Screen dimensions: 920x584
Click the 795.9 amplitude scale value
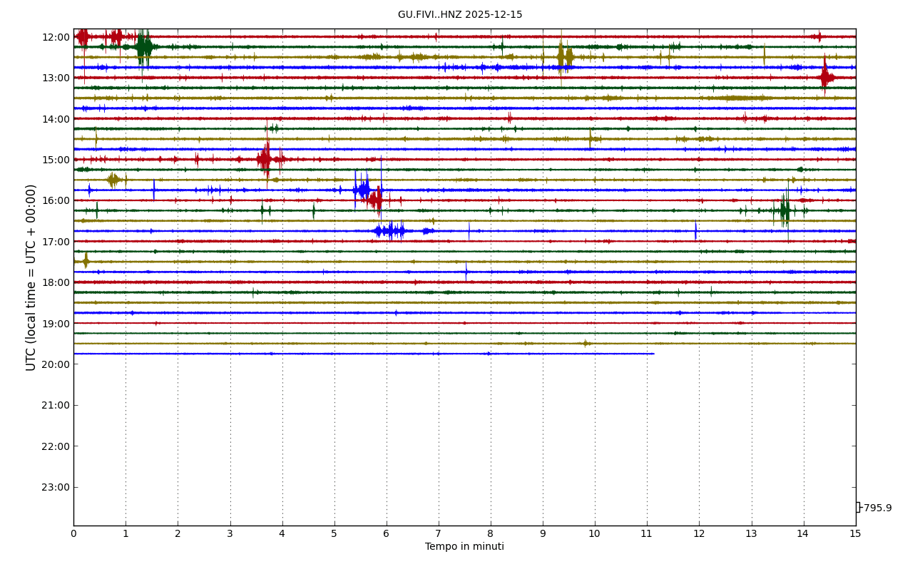point(877,508)
